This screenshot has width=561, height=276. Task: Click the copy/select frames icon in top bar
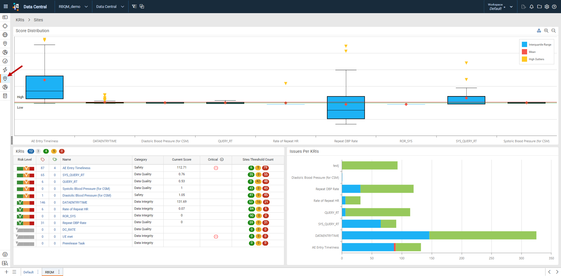point(142,6)
